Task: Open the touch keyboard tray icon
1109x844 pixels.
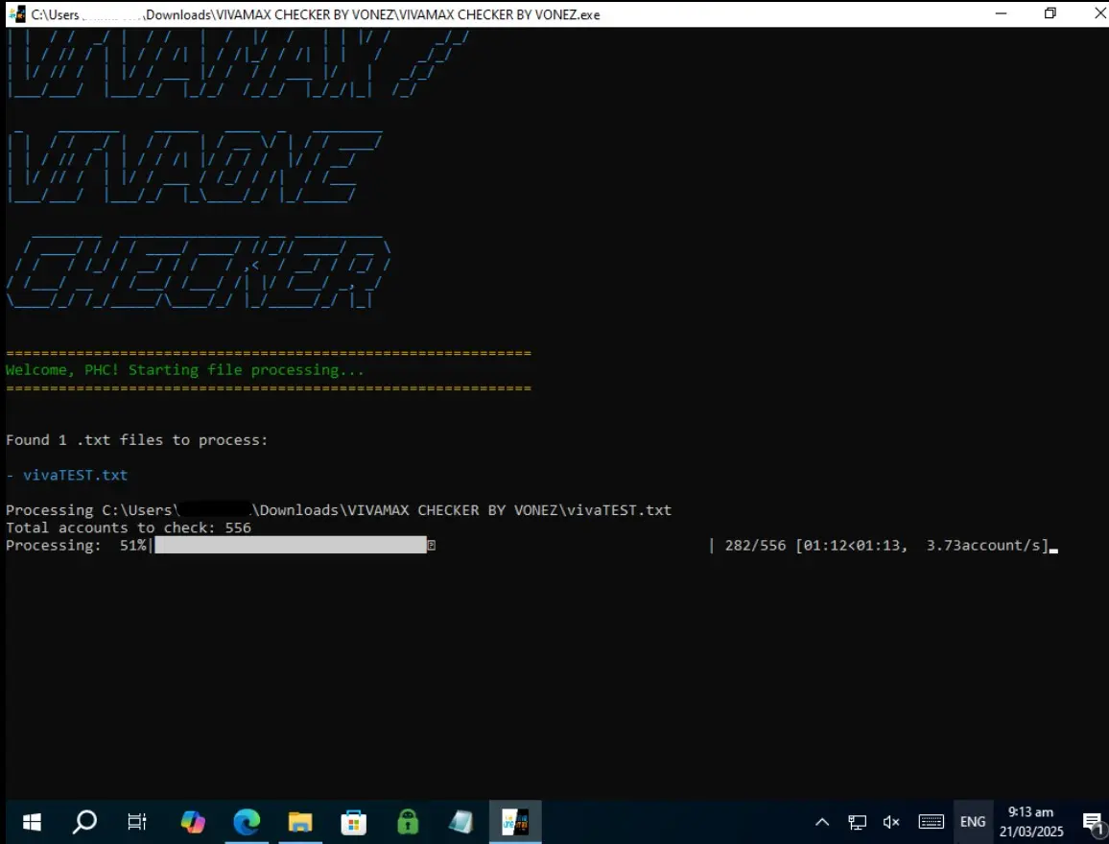Action: coord(931,822)
